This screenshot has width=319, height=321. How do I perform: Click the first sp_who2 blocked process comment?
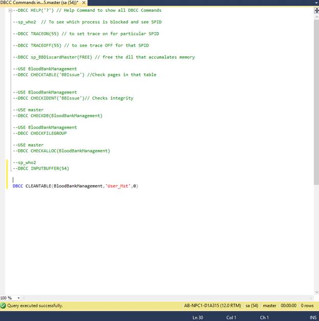click(87, 22)
